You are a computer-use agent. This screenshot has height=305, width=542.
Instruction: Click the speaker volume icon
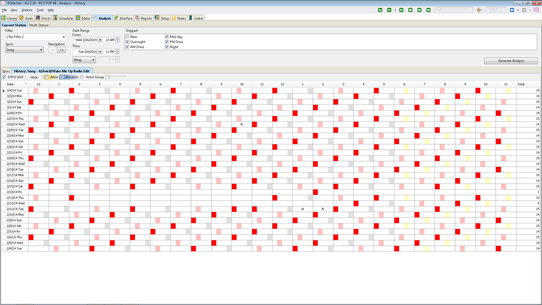tap(479, 10)
